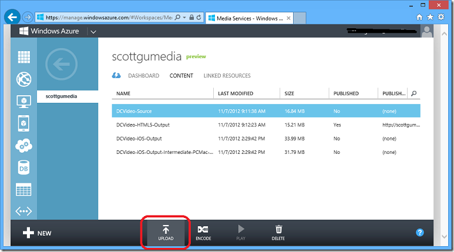Click the scrollbar up arrow
The image size is (454, 252).
click(444, 34)
